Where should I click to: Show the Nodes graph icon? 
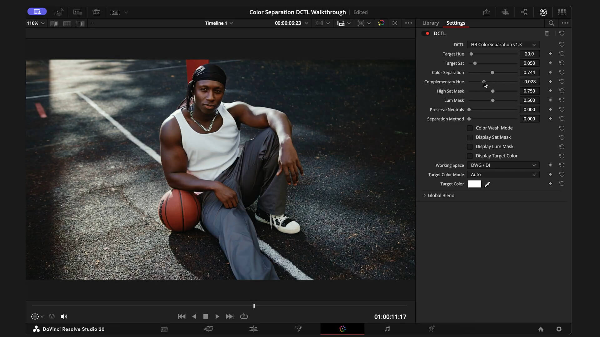524,12
